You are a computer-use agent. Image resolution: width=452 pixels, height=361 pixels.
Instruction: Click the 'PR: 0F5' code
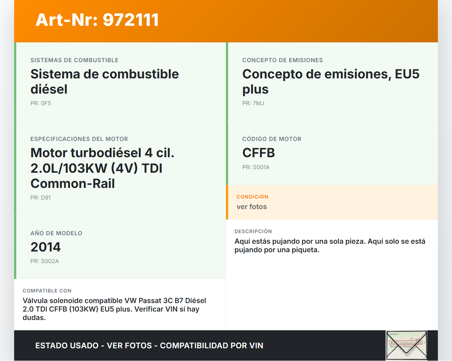pyautogui.click(x=41, y=103)
